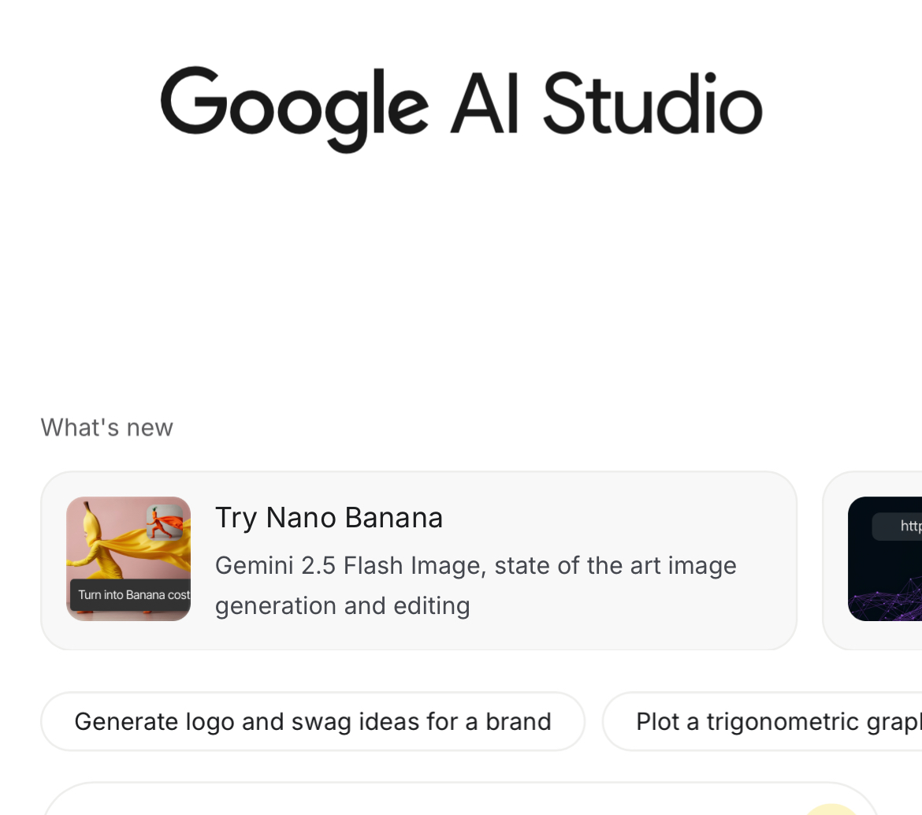Image resolution: width=922 pixels, height=815 pixels.
Task: Open the Nano Banana costume thumbnail
Action: click(x=128, y=558)
